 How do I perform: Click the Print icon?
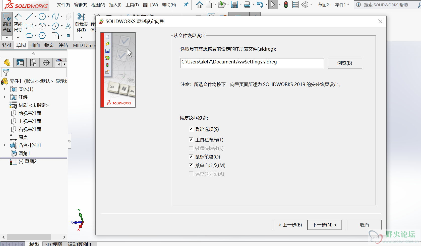coord(247,5)
